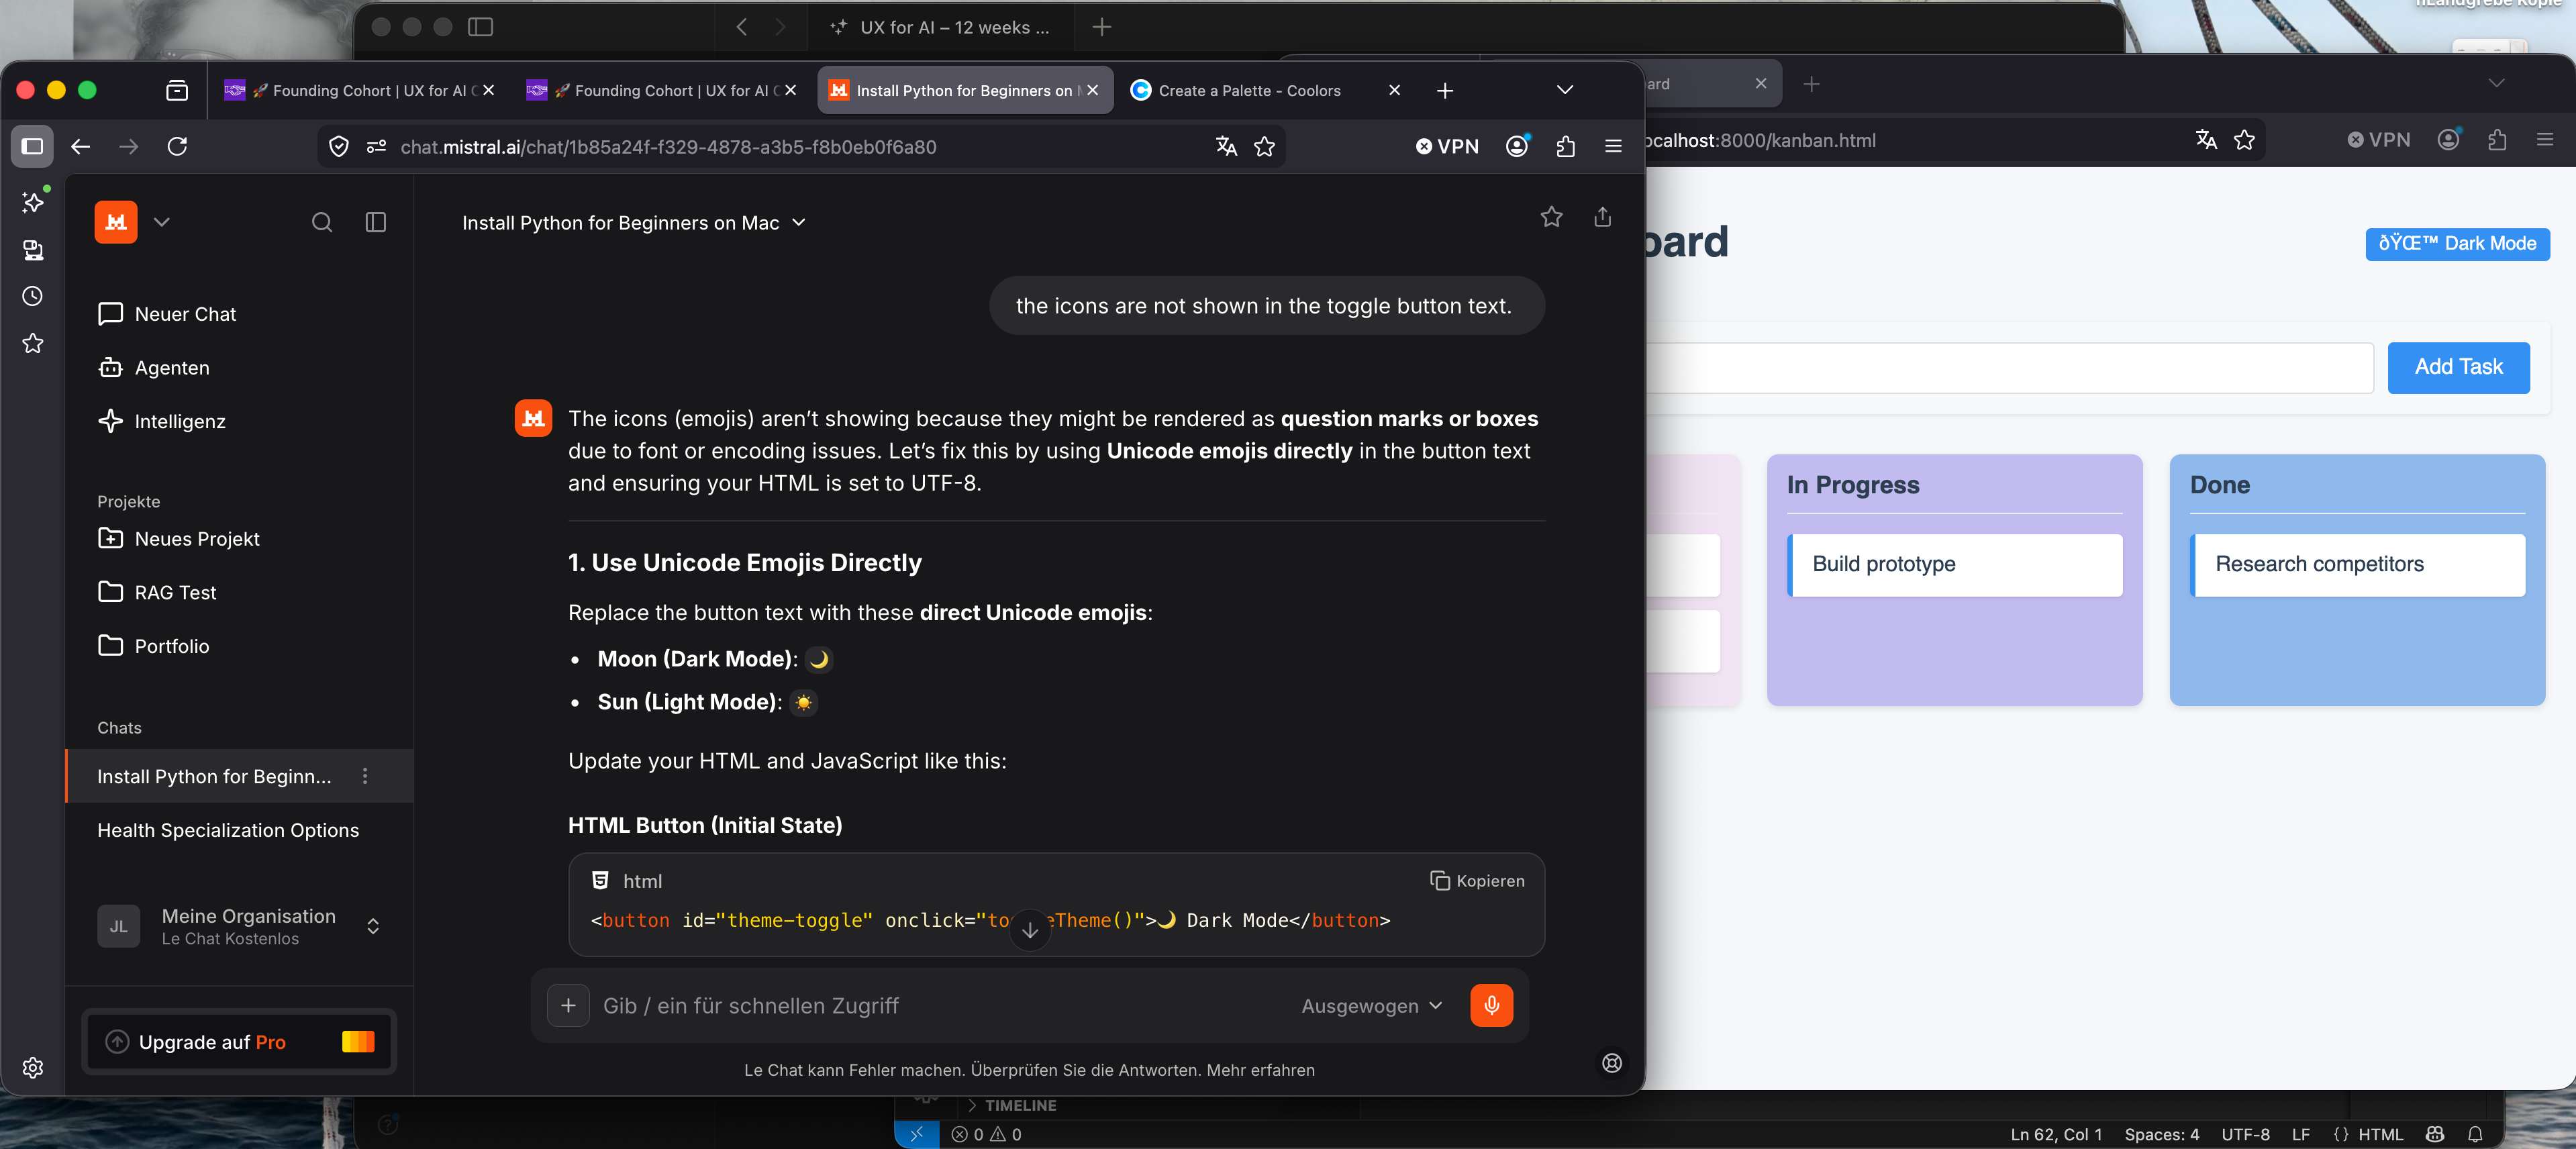Open the Portfolio project
The width and height of the screenshot is (2576, 1149).
[154, 646]
